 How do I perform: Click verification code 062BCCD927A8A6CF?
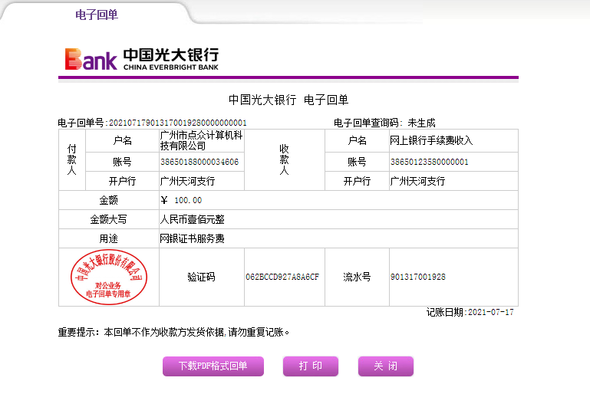pos(282,277)
